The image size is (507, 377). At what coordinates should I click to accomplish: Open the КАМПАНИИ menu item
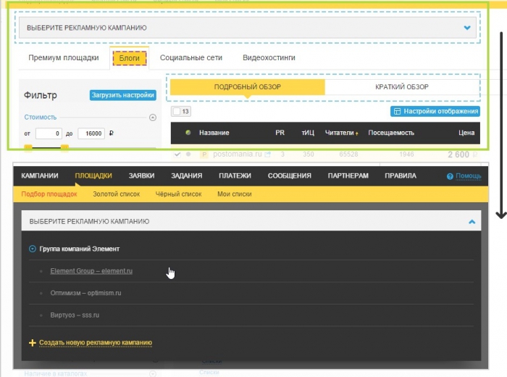40,175
